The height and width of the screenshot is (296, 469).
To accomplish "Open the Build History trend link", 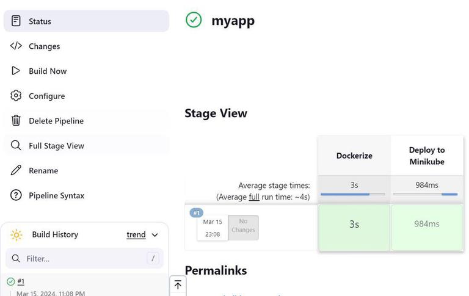I will tap(136, 235).
